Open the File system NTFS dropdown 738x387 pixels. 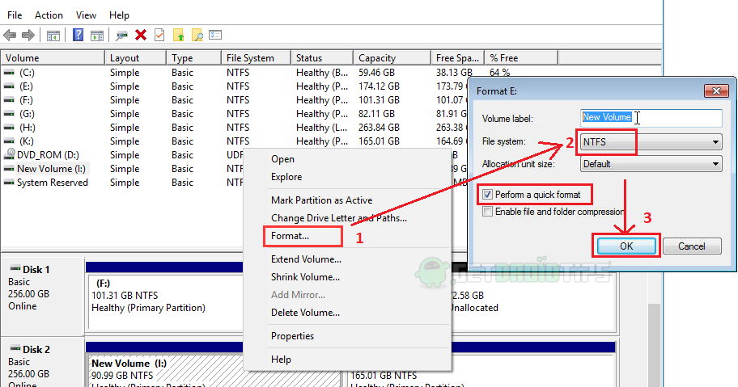[x=651, y=142]
